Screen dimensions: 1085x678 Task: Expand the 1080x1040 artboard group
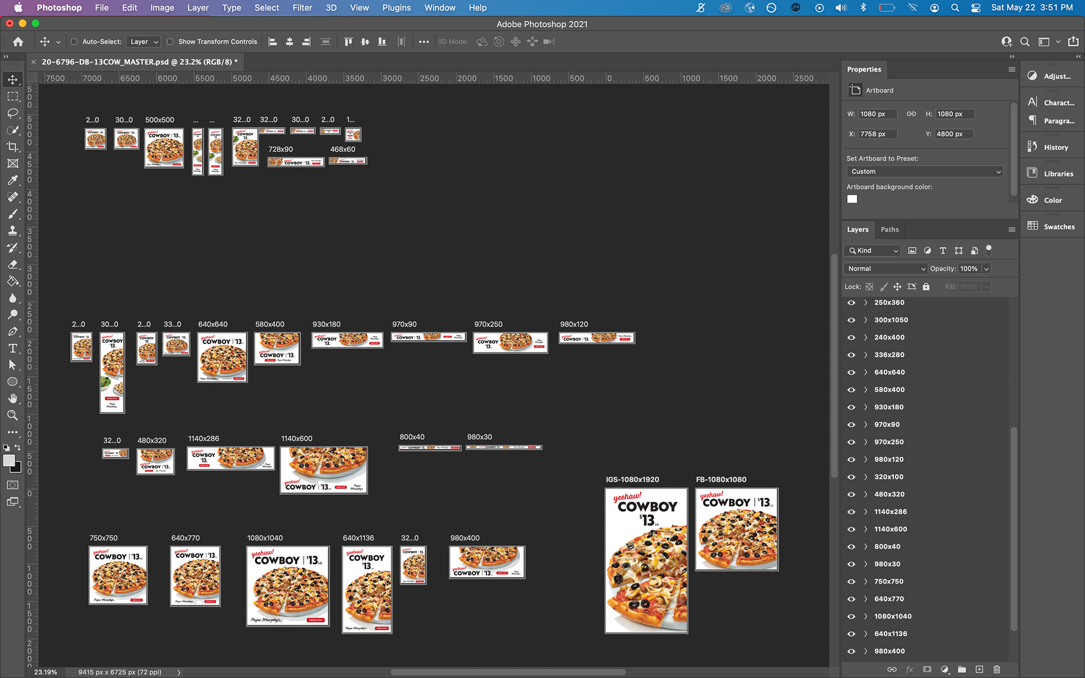point(865,616)
